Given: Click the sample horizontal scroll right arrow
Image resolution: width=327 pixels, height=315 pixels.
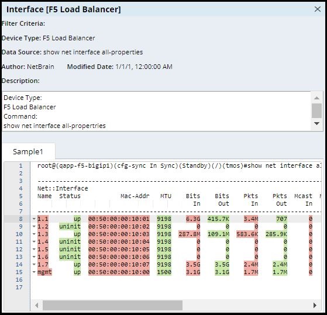Looking at the screenshot, I should click(315, 305).
